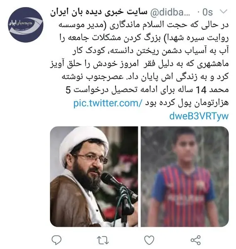Open the @didba... username handle
The width and height of the screenshot is (236, 249).
(x=170, y=12)
